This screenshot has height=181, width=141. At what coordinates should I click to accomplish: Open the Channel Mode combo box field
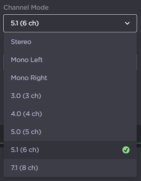(x=70, y=23)
